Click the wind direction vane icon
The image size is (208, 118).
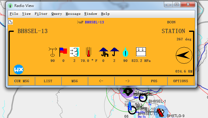(x=53, y=52)
